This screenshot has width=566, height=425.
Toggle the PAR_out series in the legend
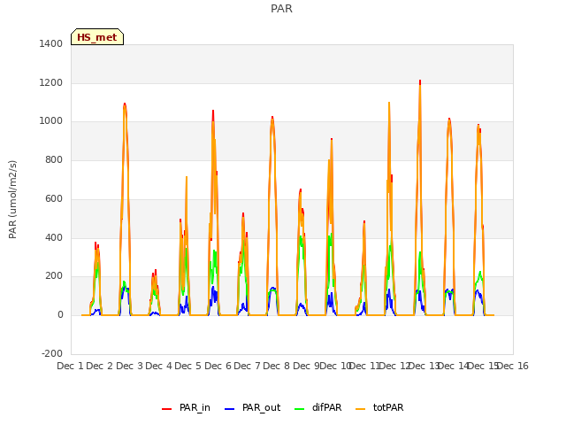252,407
